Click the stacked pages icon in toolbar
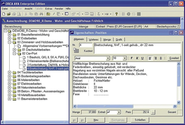Image resolution: width=185 pixels, height=125 pixels. [x=58, y=14]
